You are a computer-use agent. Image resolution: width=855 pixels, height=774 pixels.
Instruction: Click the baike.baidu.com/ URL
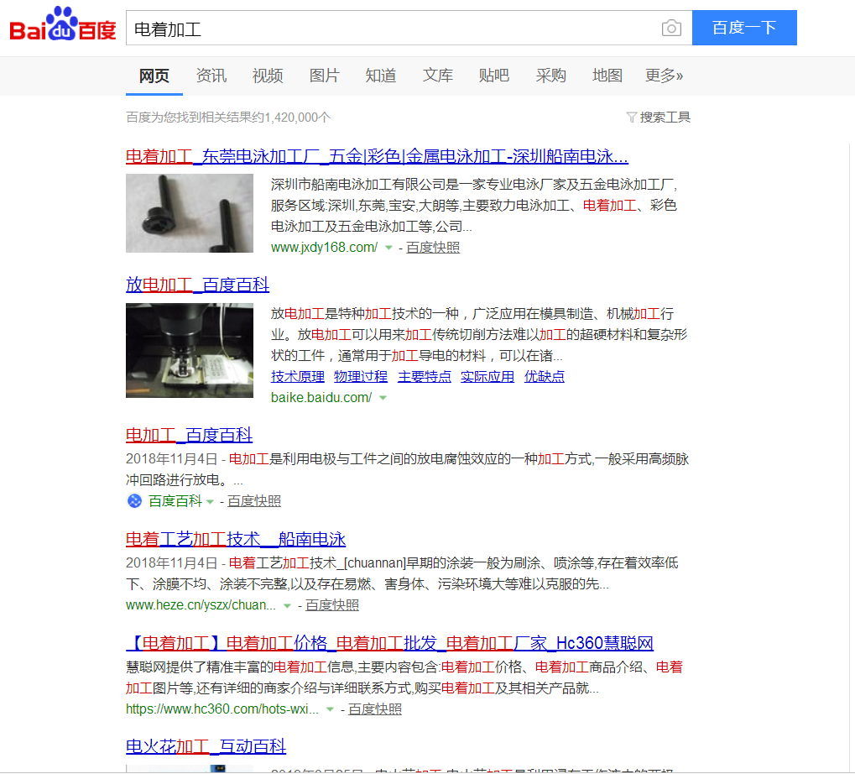(x=321, y=398)
